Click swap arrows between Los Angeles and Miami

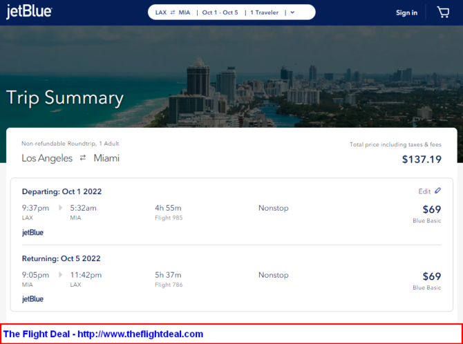point(83,158)
